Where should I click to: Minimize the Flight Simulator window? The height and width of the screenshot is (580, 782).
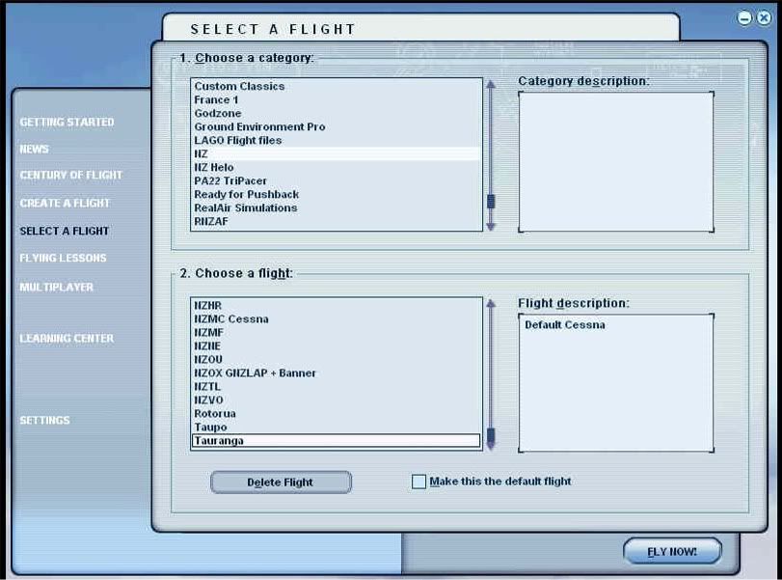(x=745, y=18)
